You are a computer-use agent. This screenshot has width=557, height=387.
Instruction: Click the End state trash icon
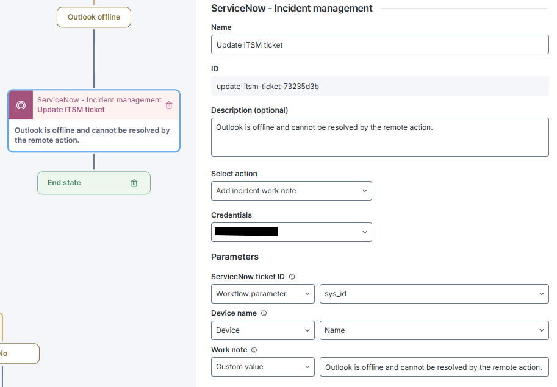point(134,183)
